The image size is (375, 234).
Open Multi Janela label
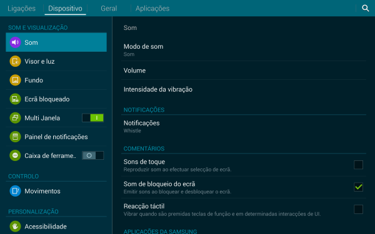coord(42,118)
